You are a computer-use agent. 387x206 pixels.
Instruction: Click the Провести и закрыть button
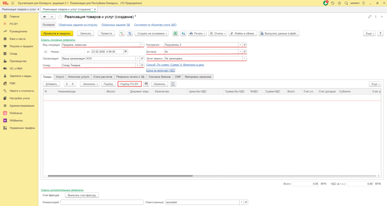(x=57, y=33)
